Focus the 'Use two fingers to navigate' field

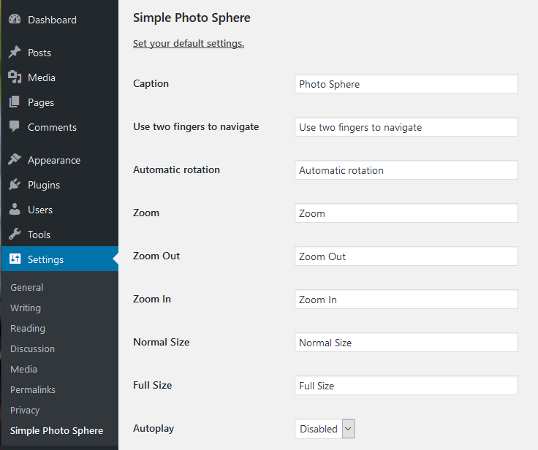(406, 127)
